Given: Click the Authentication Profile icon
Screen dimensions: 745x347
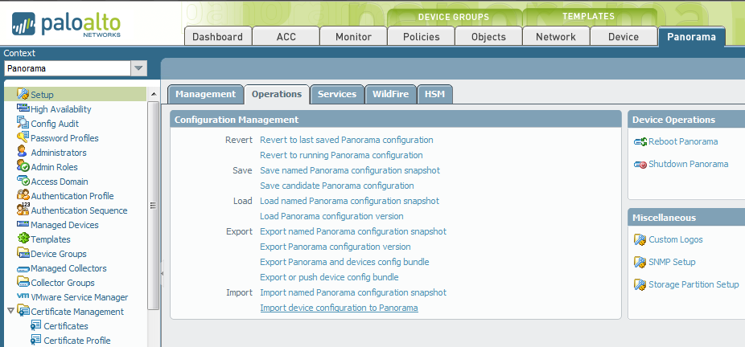Looking at the screenshot, I should pos(23,195).
